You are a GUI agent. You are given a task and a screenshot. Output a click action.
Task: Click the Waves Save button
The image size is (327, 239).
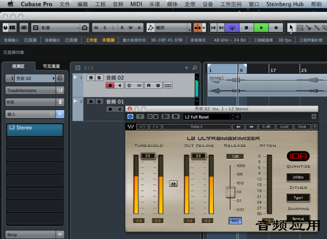click(302, 127)
